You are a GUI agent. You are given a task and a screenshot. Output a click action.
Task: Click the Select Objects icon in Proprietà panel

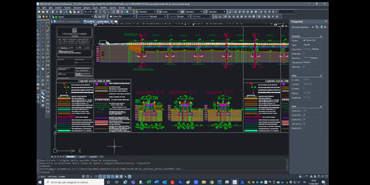point(321,27)
